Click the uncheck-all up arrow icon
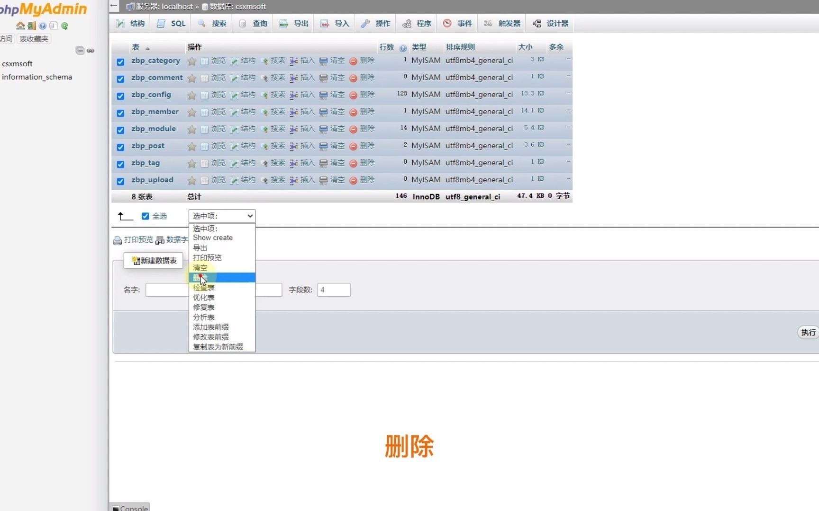This screenshot has height=511, width=819. click(x=125, y=216)
